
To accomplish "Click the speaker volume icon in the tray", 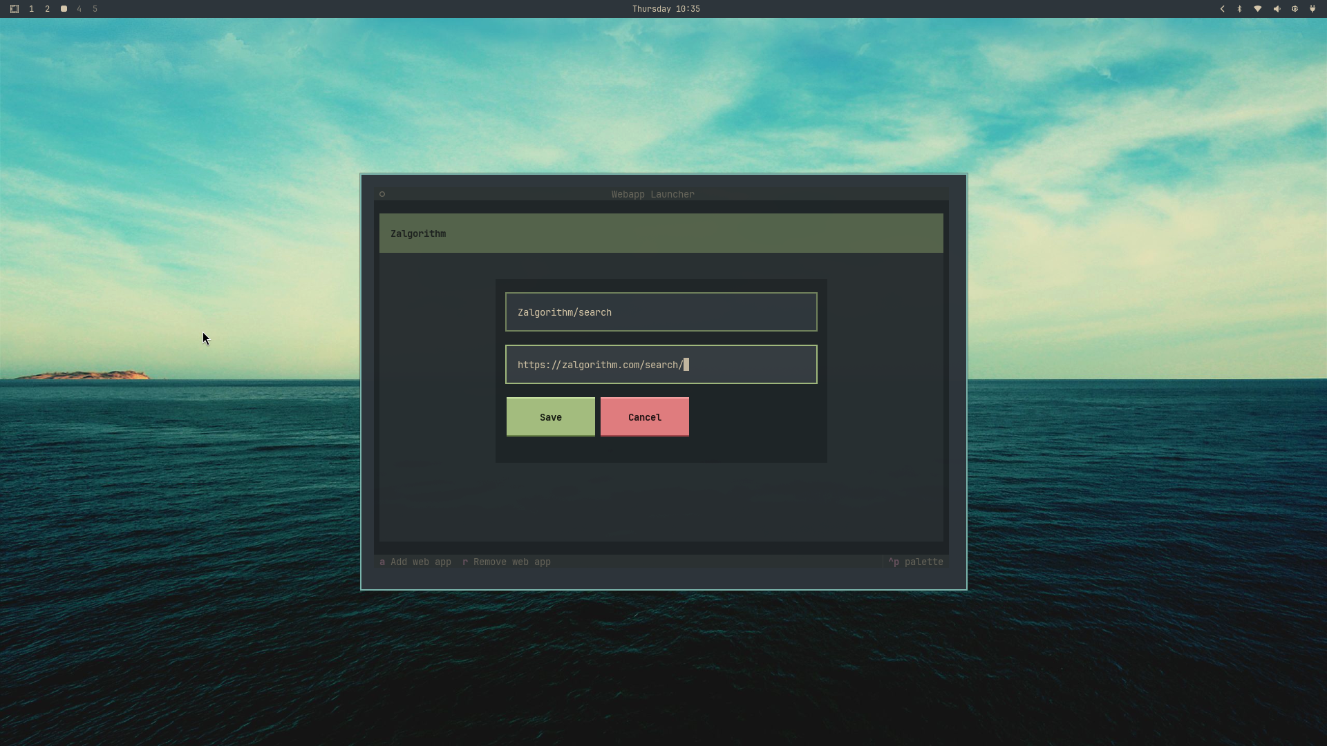I will pyautogui.click(x=1276, y=9).
